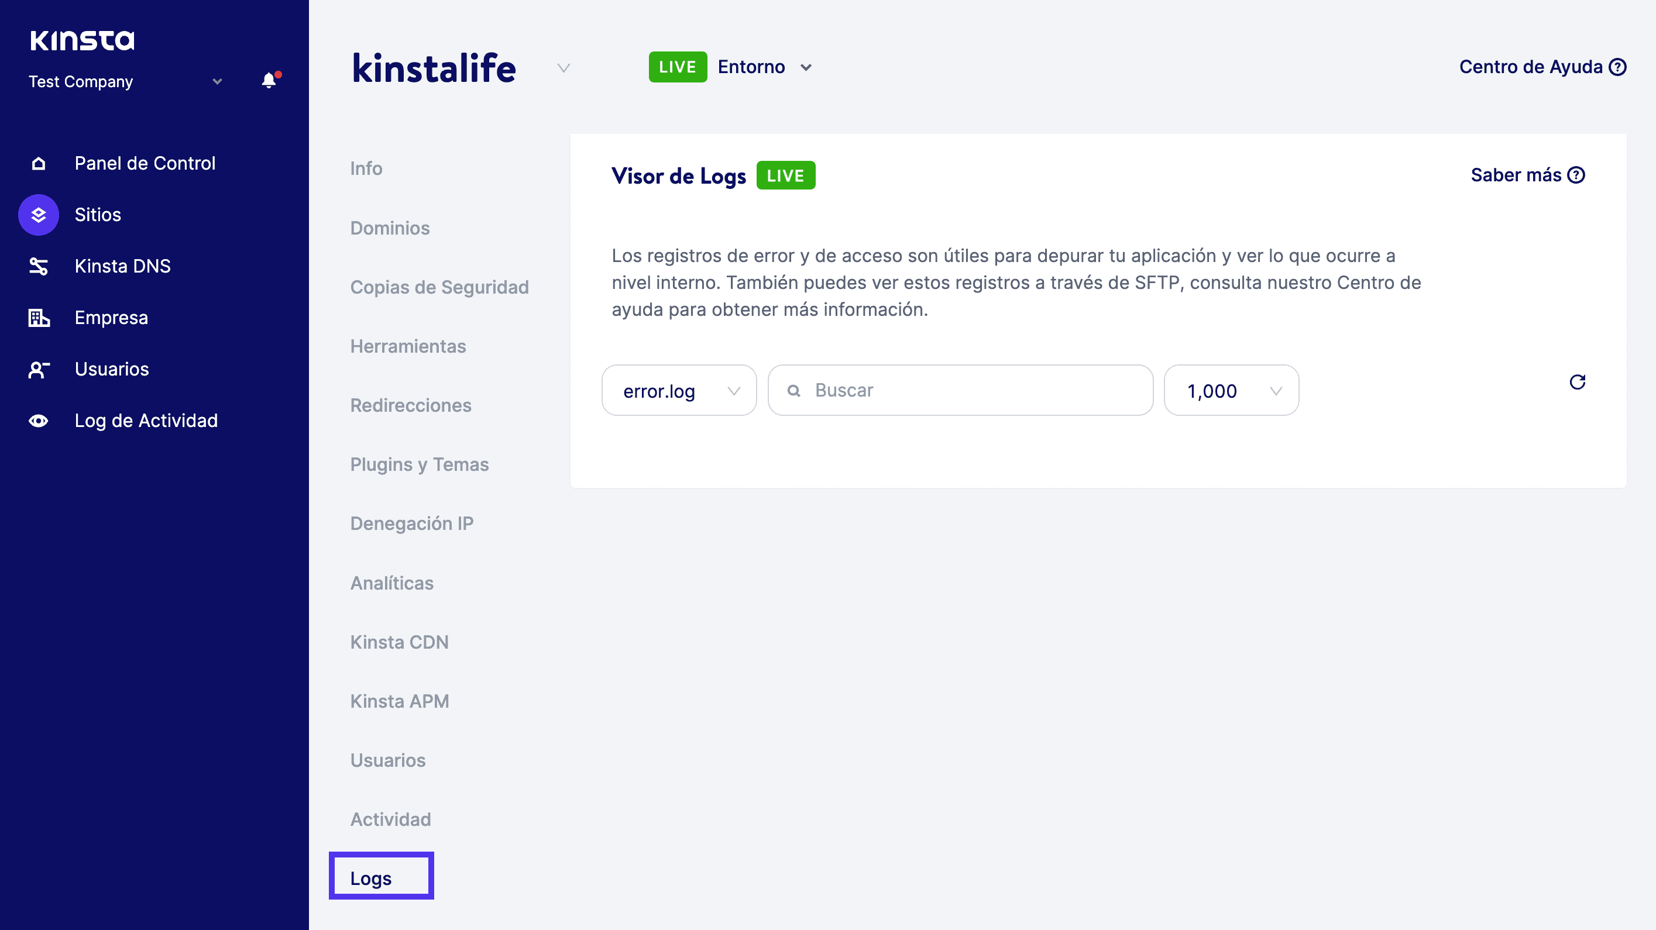This screenshot has height=930, width=1656.
Task: Change the 1,000 lines dropdown
Action: tap(1231, 391)
